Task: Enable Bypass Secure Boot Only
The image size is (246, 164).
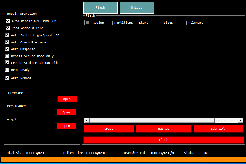Action: point(7,56)
